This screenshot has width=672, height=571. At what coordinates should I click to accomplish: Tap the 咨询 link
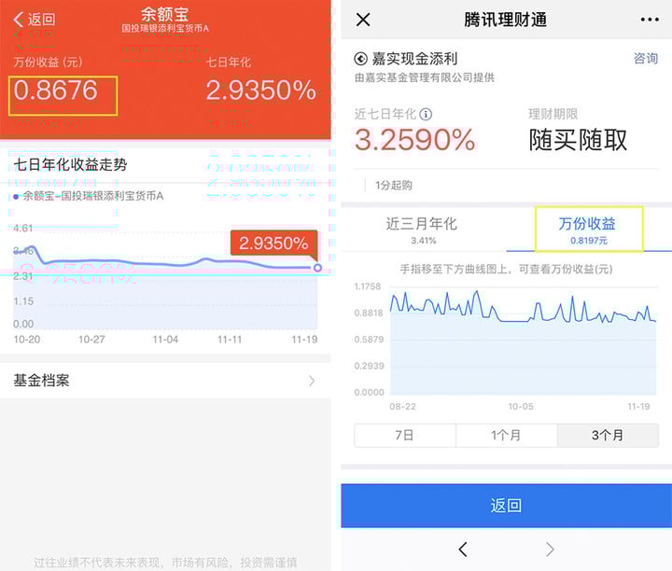coord(646,58)
